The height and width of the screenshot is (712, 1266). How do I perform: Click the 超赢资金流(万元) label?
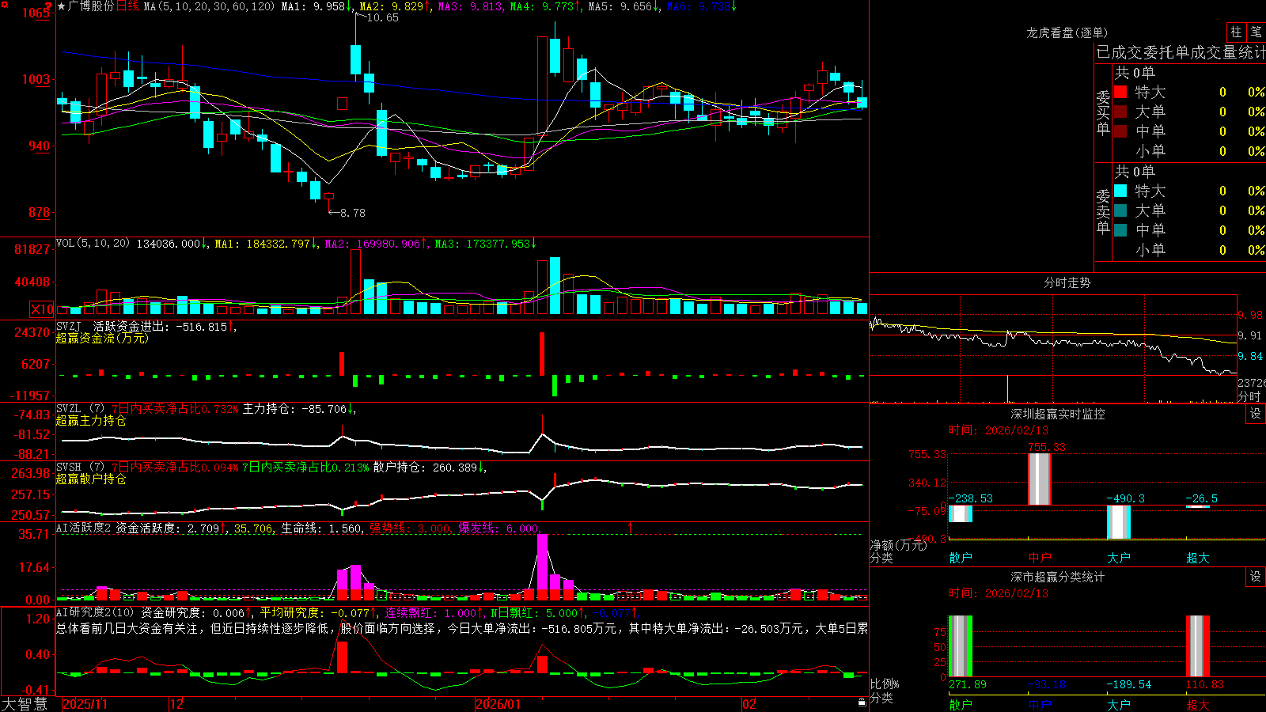click(102, 338)
